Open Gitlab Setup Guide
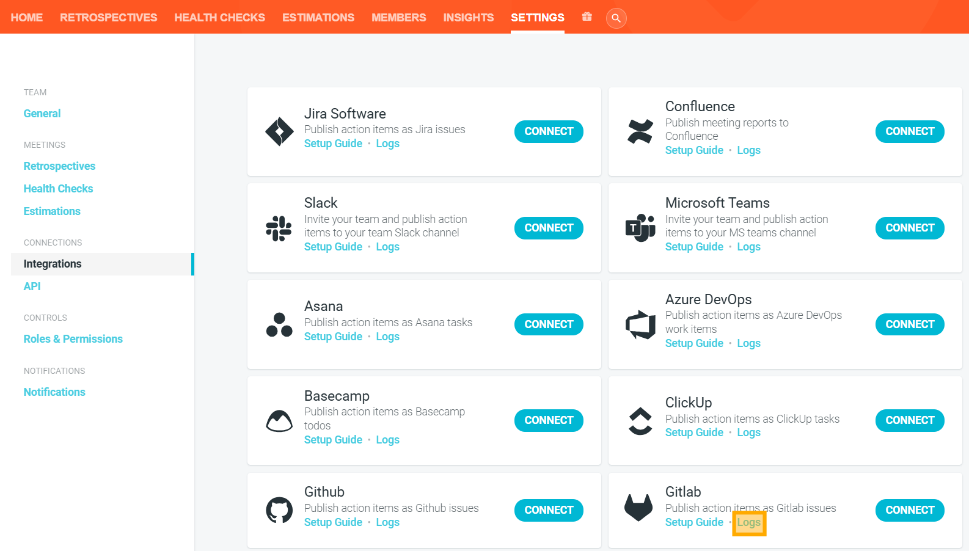969x551 pixels. tap(694, 522)
